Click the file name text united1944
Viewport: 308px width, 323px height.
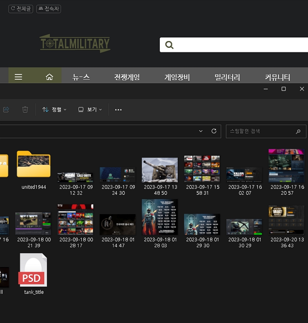point(34,187)
